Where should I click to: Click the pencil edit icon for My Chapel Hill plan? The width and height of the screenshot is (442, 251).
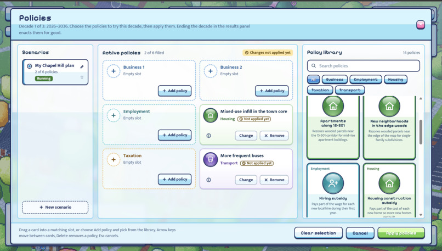tap(82, 67)
